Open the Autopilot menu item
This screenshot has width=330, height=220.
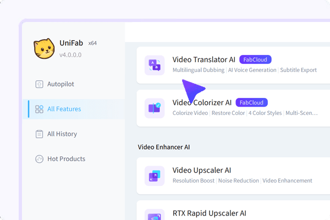click(x=61, y=84)
